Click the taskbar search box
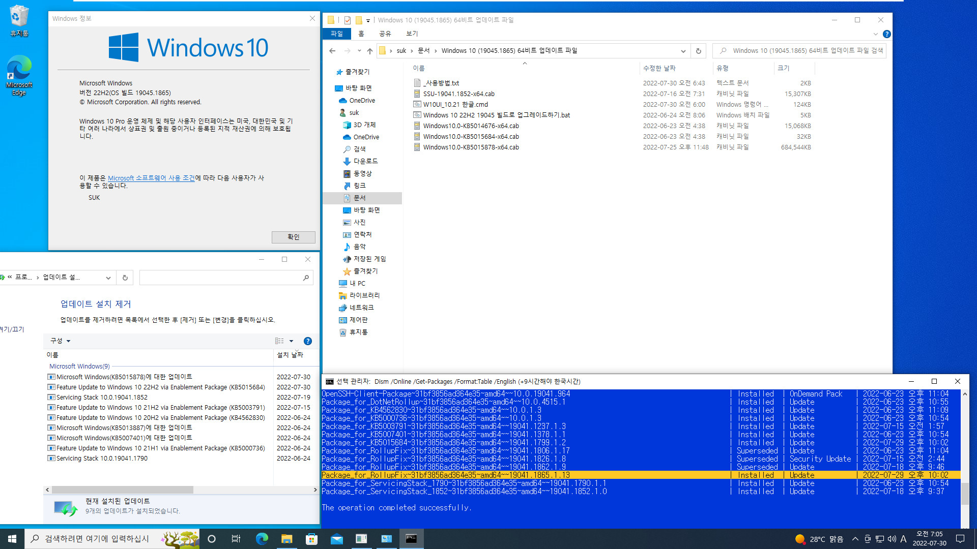Viewport: 977px width, 549px height. (112, 539)
